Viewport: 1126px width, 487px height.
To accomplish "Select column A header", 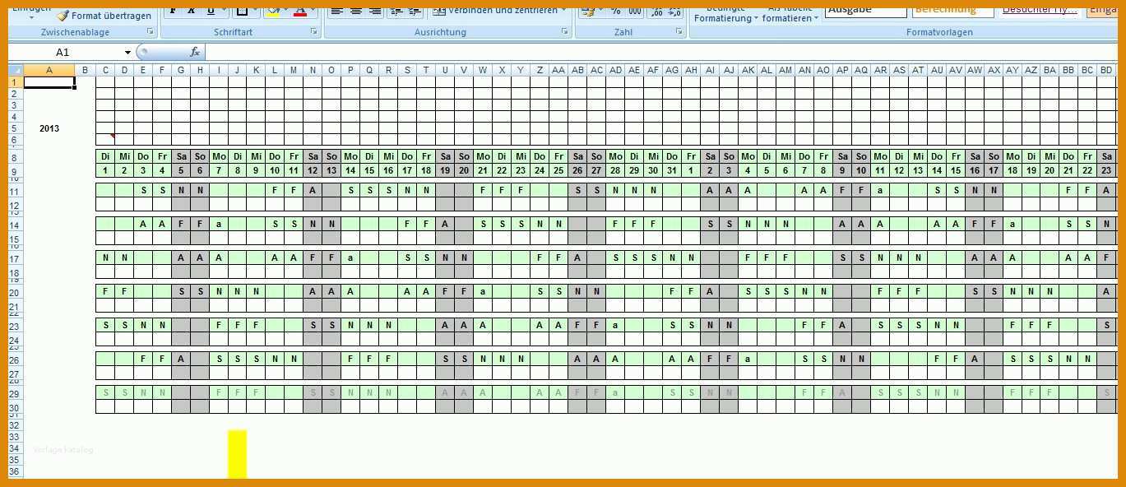I will pos(49,70).
